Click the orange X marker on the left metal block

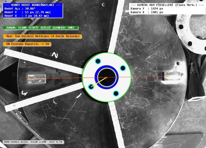click(28, 79)
